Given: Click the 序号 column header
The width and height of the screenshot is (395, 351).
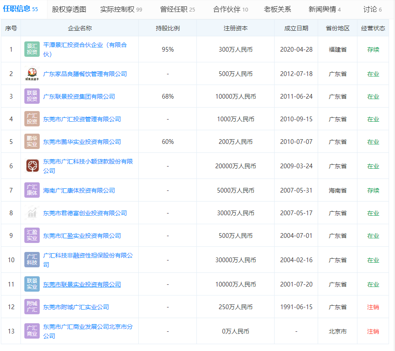Looking at the screenshot, I should coord(11,28).
